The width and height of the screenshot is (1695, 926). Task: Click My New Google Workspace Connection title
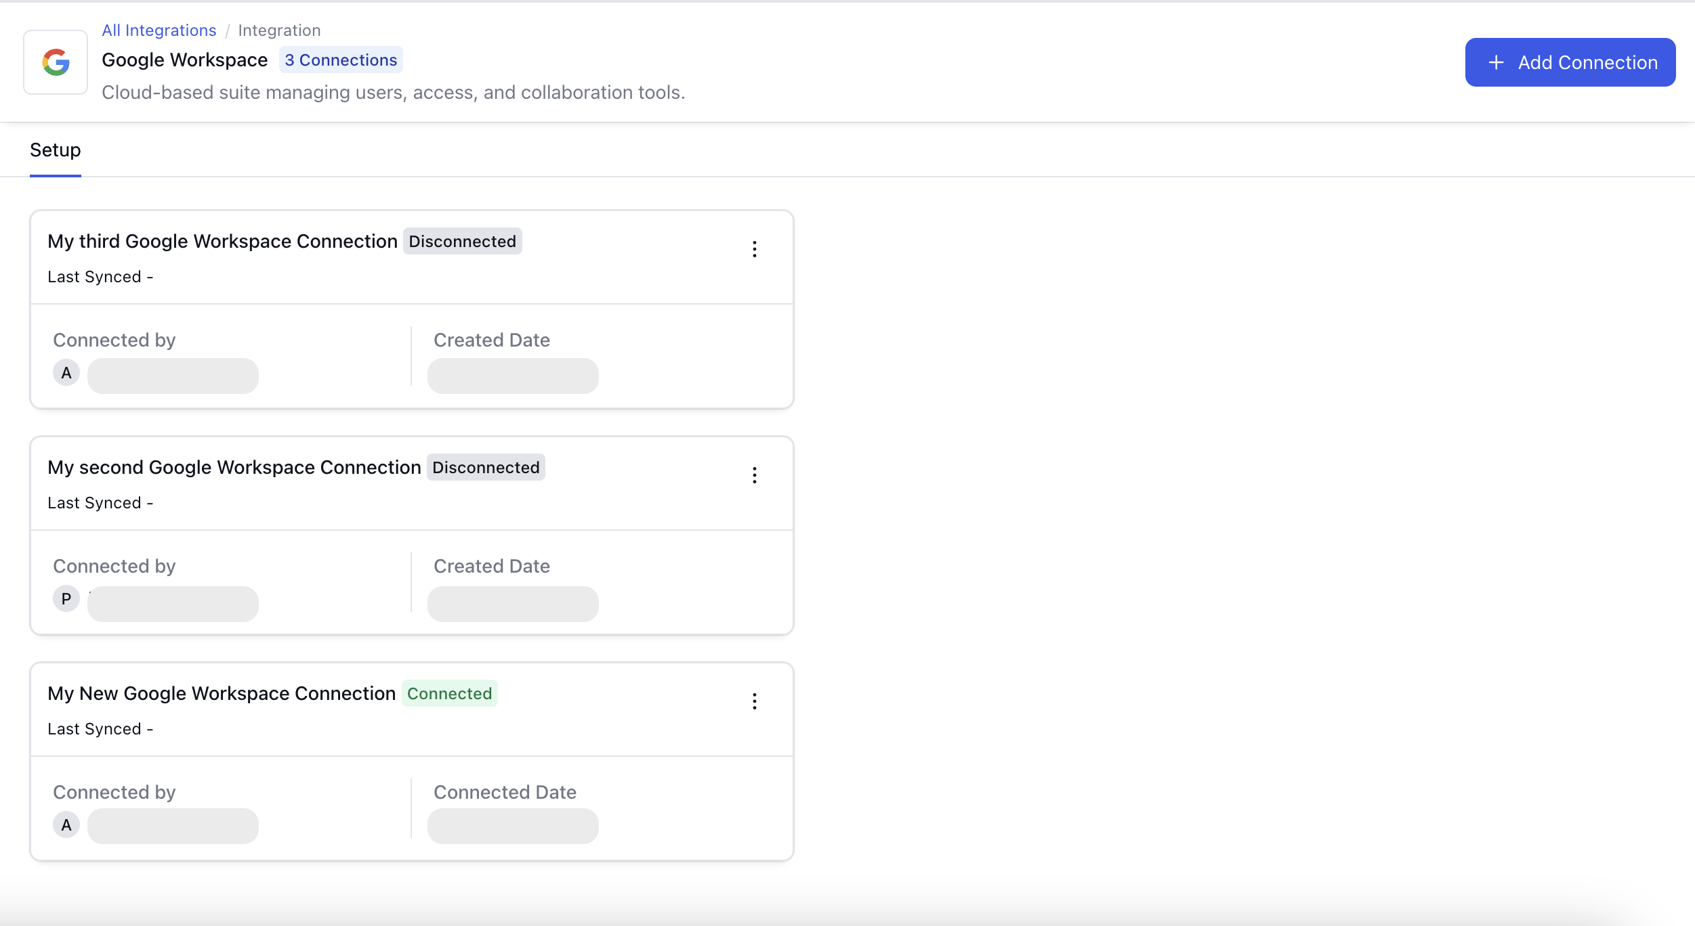tap(222, 693)
